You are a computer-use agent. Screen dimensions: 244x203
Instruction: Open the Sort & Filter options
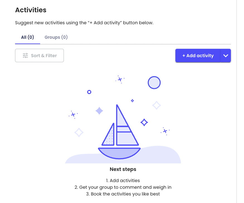39,55
